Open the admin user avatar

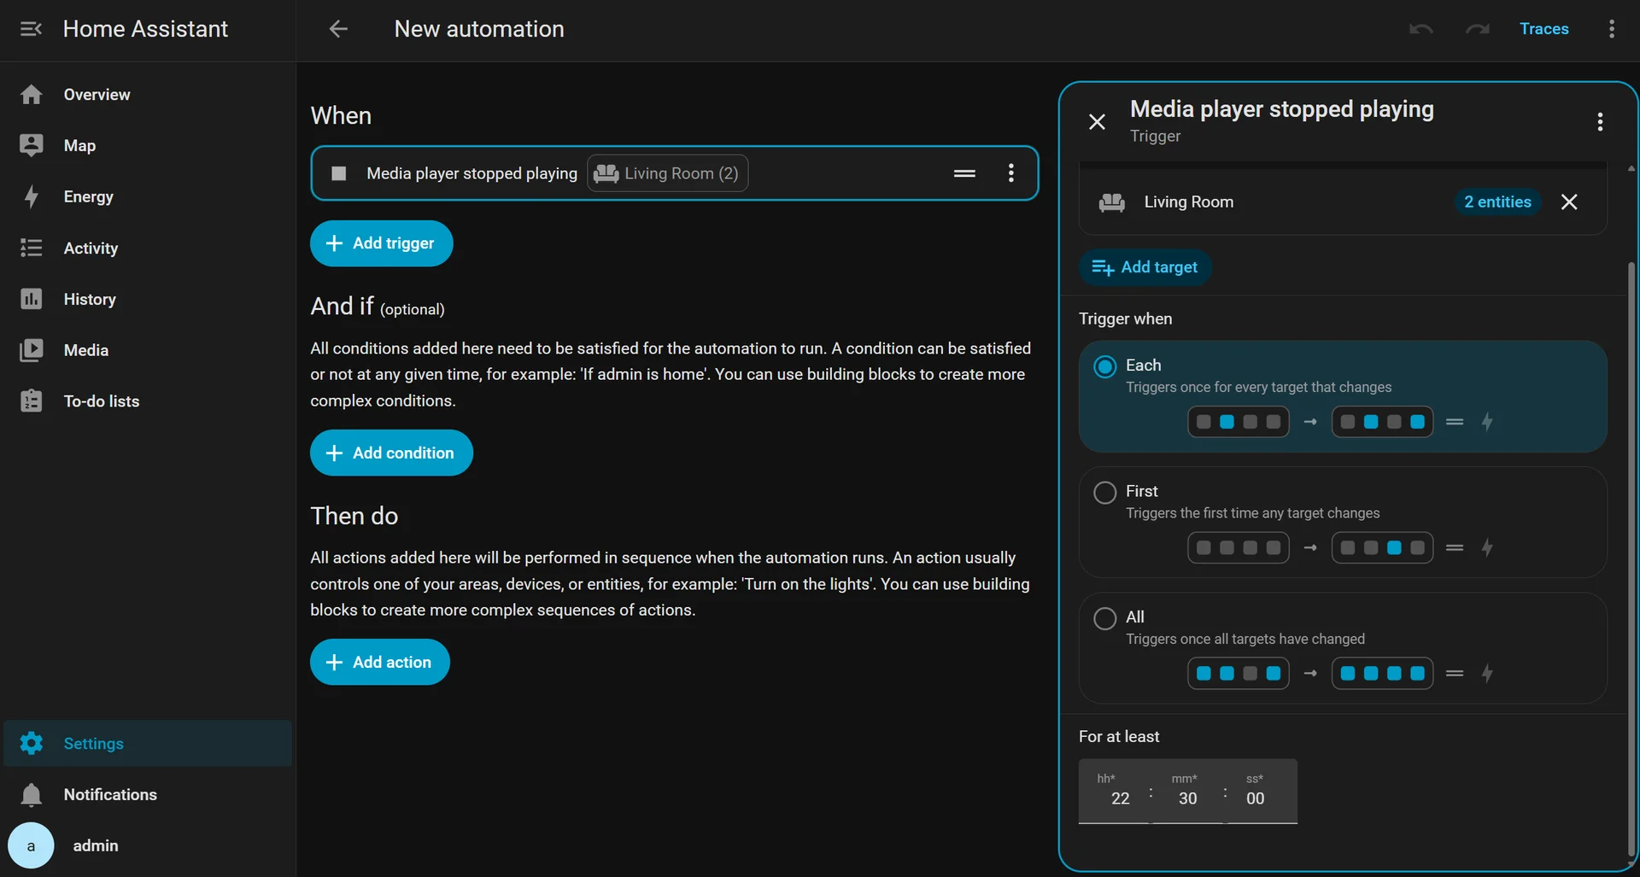point(31,845)
